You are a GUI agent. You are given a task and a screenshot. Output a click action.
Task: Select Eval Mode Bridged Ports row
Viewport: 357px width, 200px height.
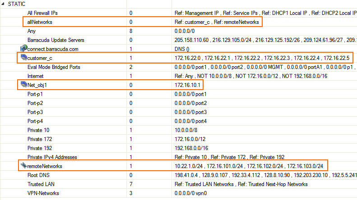(54, 67)
